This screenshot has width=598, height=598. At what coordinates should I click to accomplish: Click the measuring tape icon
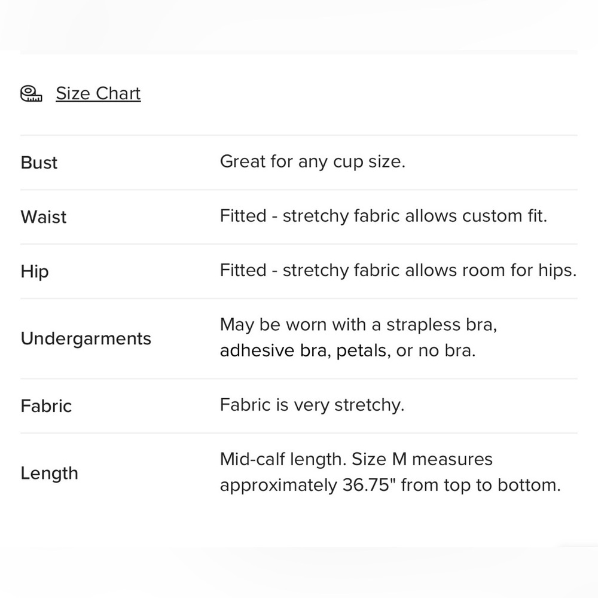31,93
